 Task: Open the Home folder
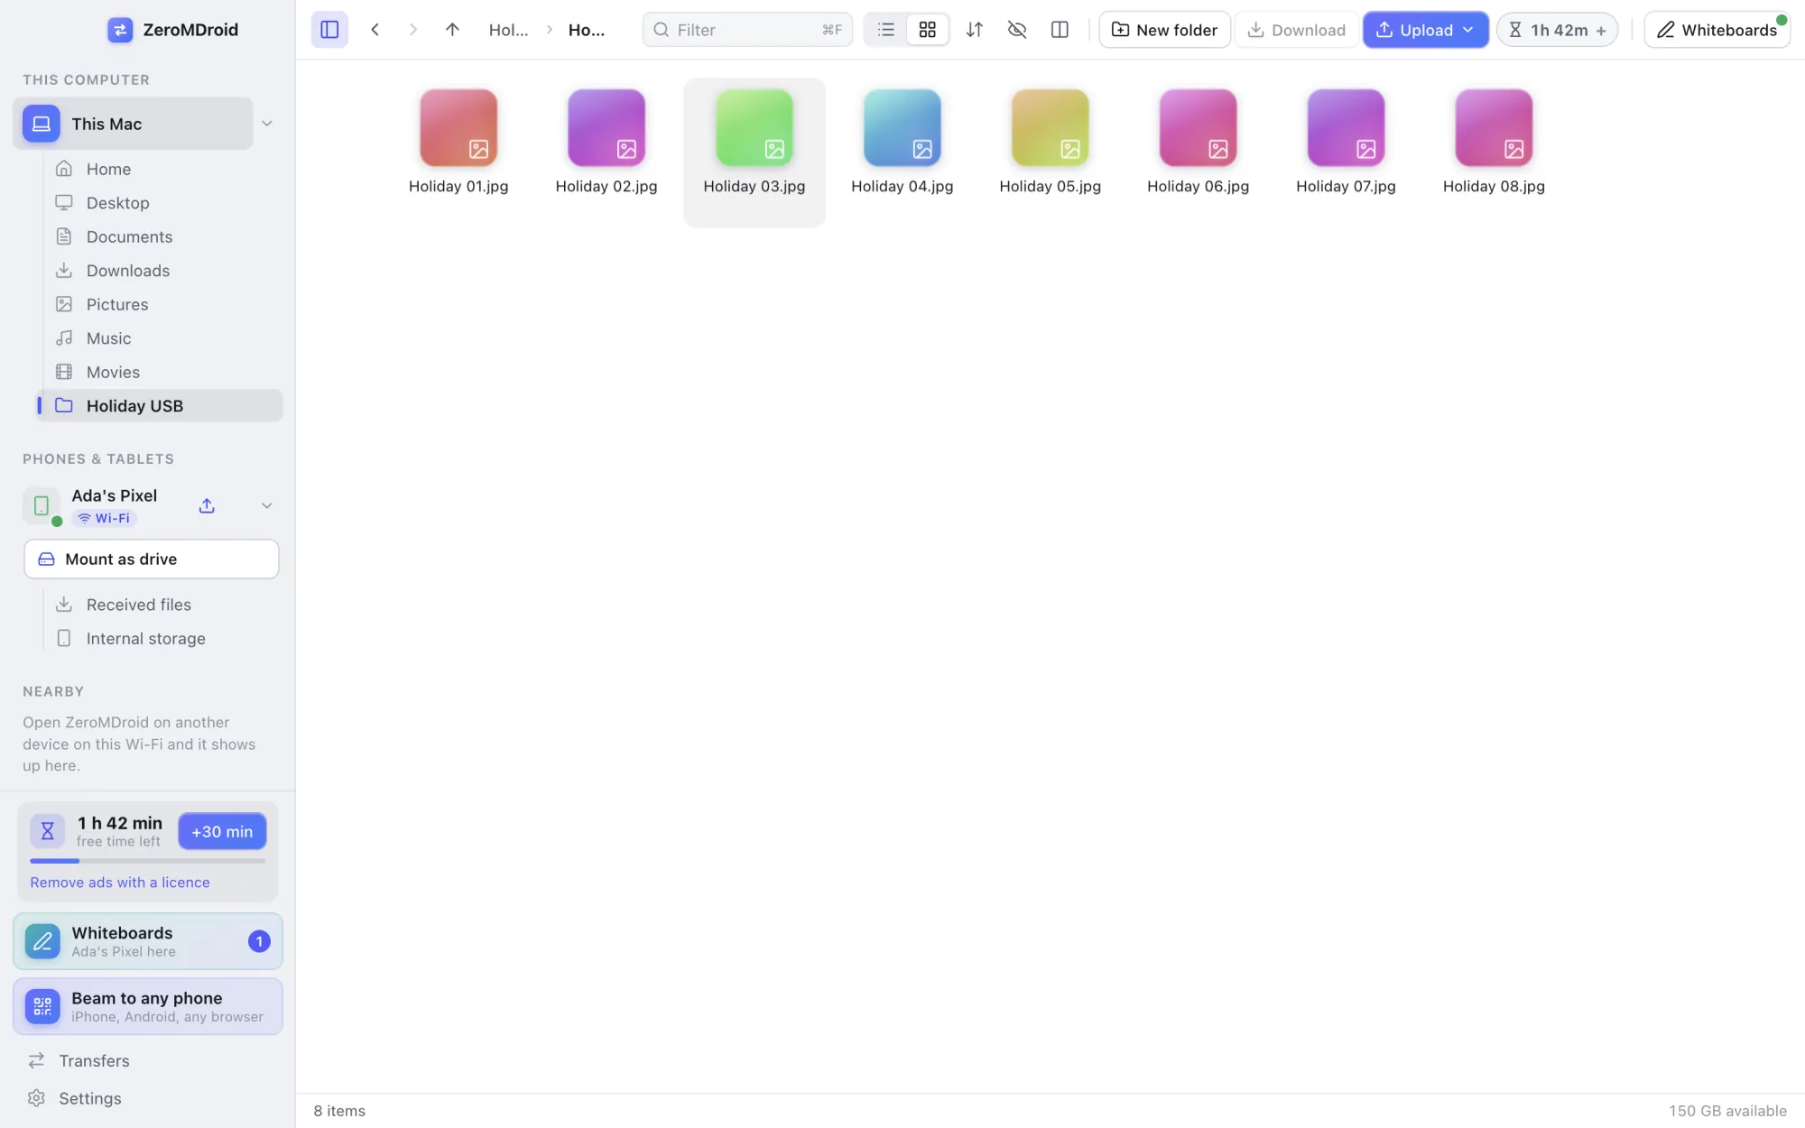pyautogui.click(x=161, y=169)
